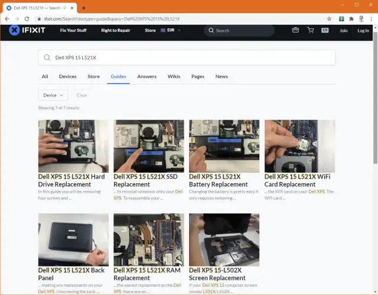Open the toolbox workbench icon
The width and height of the screenshot is (378, 295).
(295, 30)
